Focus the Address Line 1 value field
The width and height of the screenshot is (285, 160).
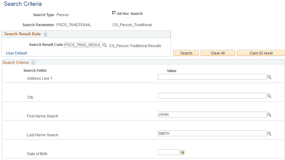[x=212, y=77]
